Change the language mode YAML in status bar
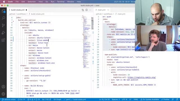 click(136, 99)
